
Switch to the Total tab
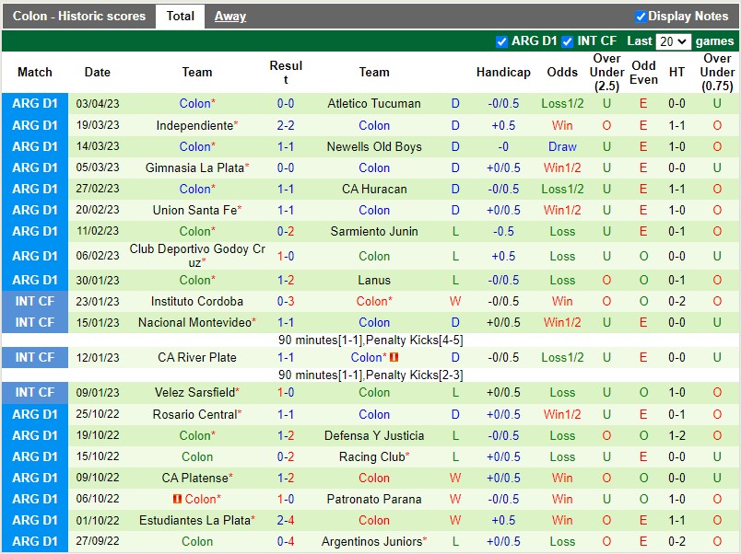[x=180, y=16]
